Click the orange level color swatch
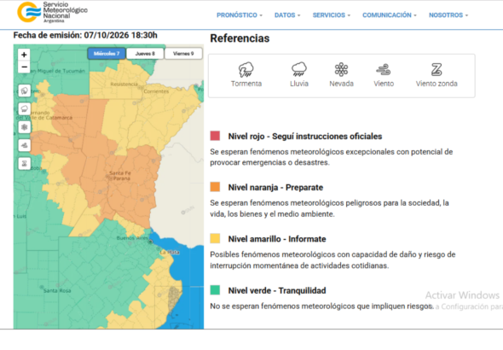 click(215, 187)
